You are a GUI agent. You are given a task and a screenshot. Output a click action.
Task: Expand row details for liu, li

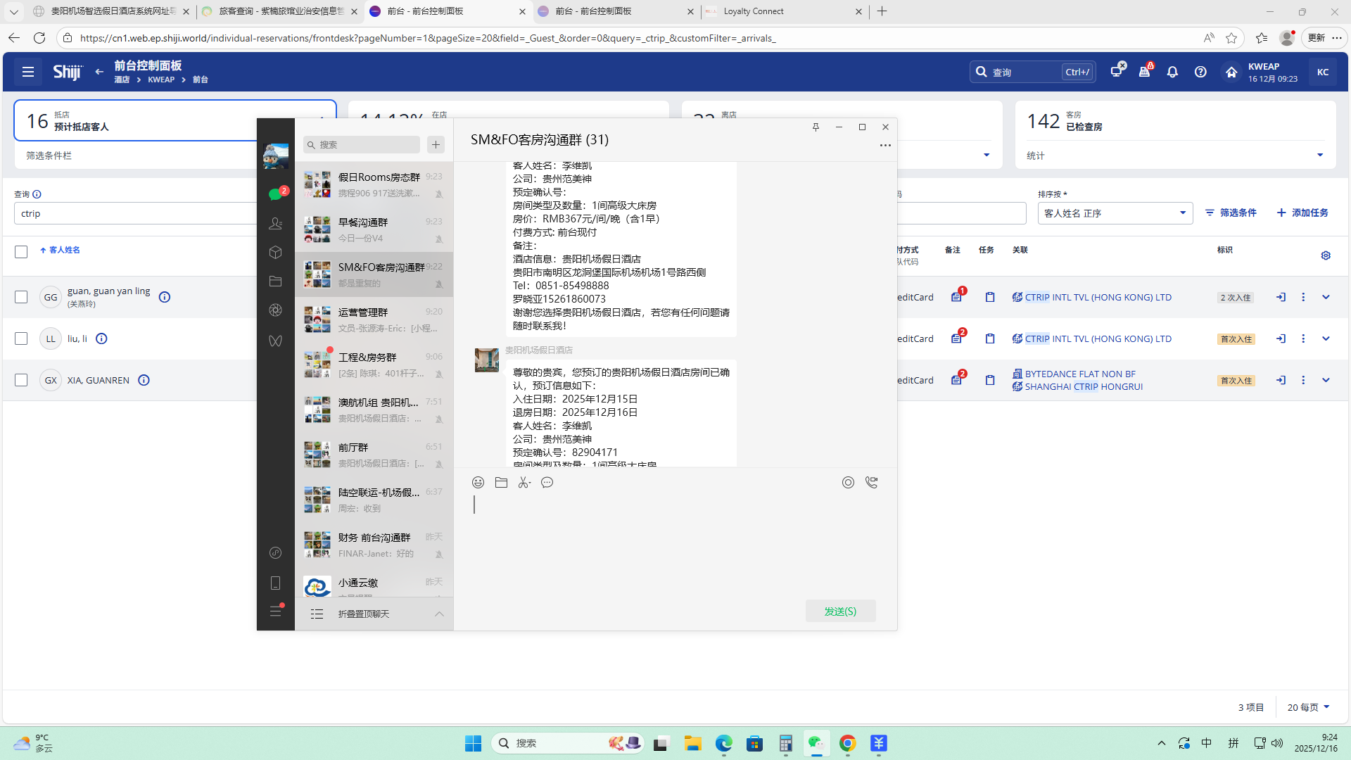[x=1326, y=338]
